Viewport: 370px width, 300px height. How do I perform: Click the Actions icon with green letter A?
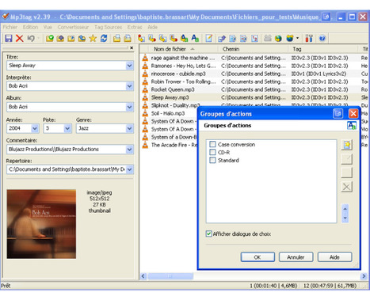(184, 38)
